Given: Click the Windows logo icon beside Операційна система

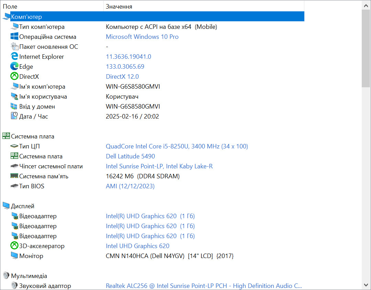Looking at the screenshot, I should click(x=14, y=36).
